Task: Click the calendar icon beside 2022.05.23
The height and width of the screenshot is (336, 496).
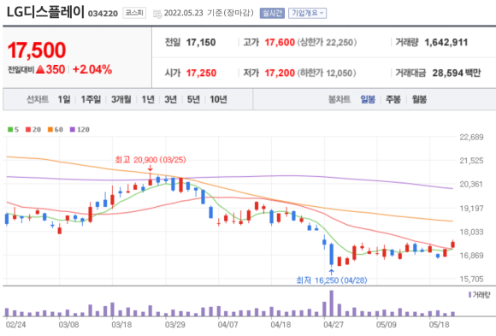Action: [157, 14]
